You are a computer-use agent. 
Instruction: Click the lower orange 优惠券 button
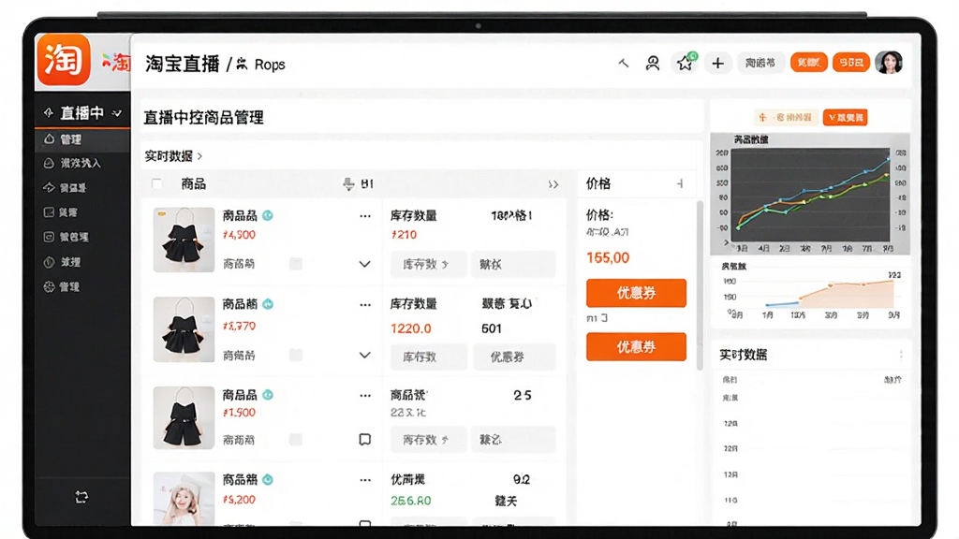pyautogui.click(x=636, y=346)
